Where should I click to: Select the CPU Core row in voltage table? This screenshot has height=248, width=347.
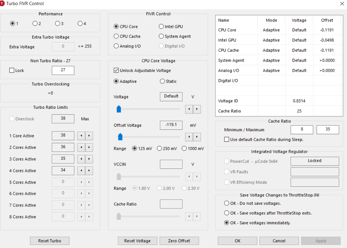(x=279, y=30)
